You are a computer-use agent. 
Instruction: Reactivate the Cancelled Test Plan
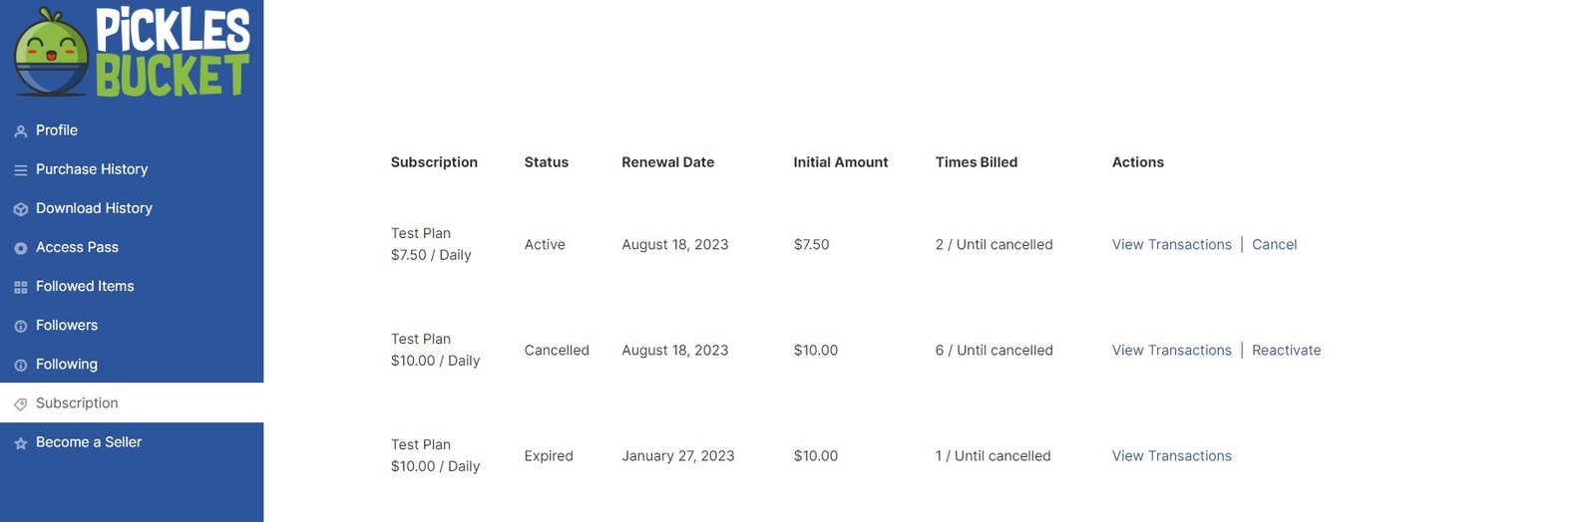(1286, 351)
